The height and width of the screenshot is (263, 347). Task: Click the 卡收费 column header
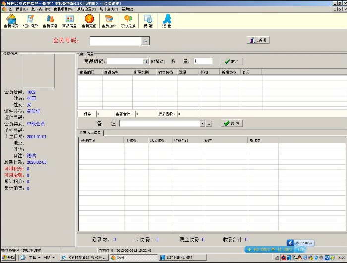pyautogui.click(x=136, y=140)
